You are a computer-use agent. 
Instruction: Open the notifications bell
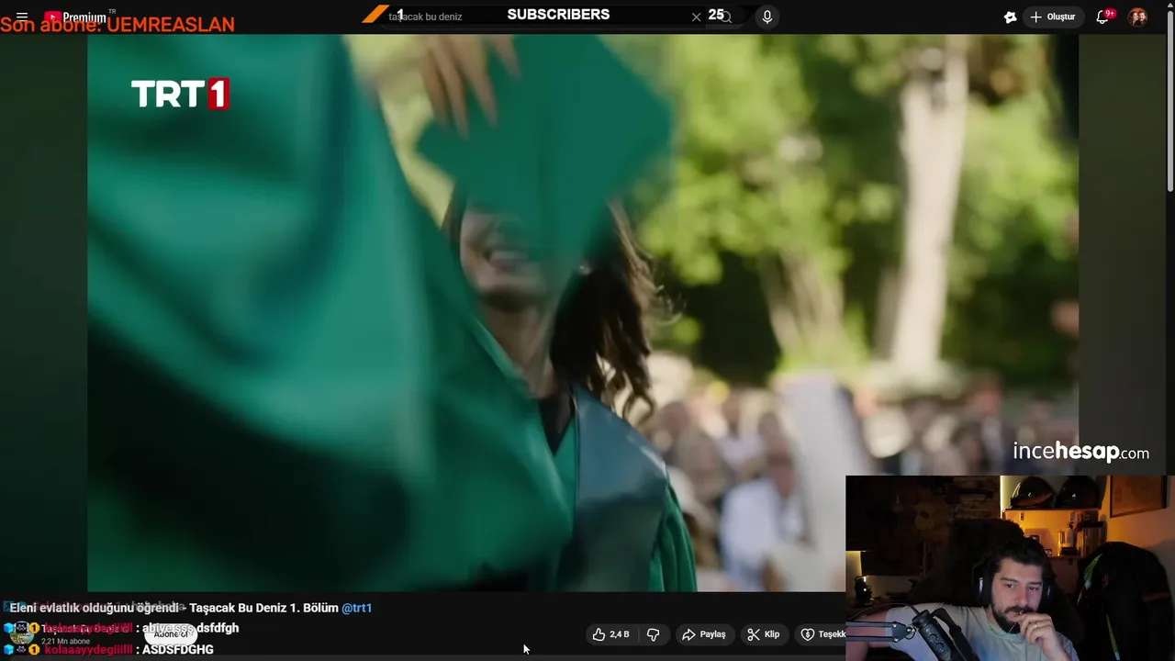(1102, 17)
